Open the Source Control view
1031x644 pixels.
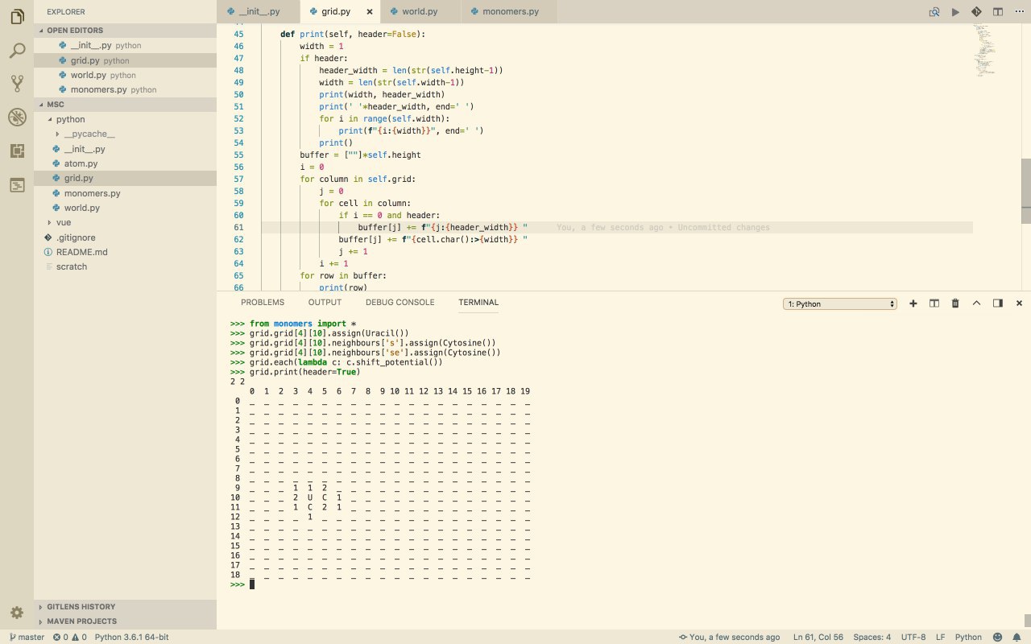[x=17, y=84]
